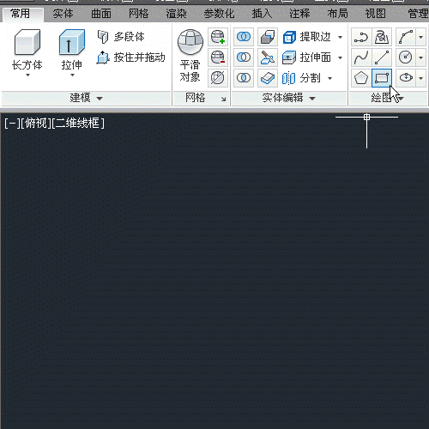The image size is (429, 429).
Task: Click smooth more icon with green plus
Action: [x=218, y=37]
